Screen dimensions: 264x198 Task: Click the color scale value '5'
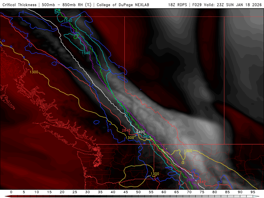pyautogui.click(x=24, y=192)
